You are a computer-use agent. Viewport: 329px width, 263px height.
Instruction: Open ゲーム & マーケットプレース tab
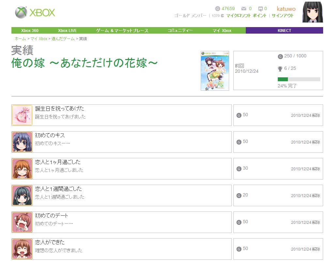[122, 30]
